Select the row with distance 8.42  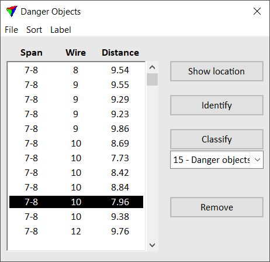(x=76, y=173)
